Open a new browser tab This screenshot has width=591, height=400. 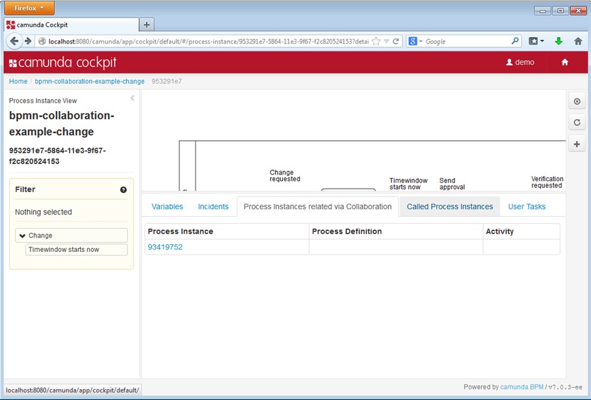147,25
